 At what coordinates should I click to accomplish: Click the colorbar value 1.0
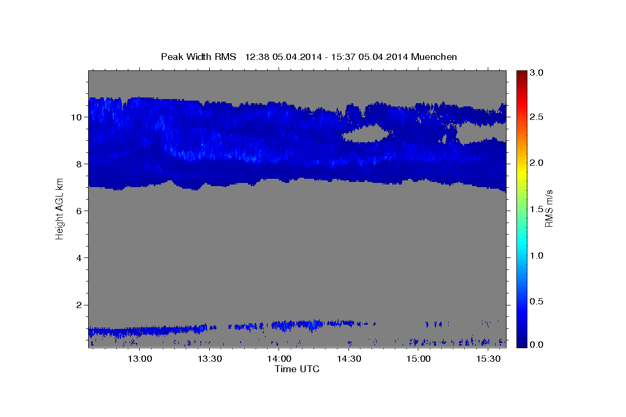click(537, 255)
